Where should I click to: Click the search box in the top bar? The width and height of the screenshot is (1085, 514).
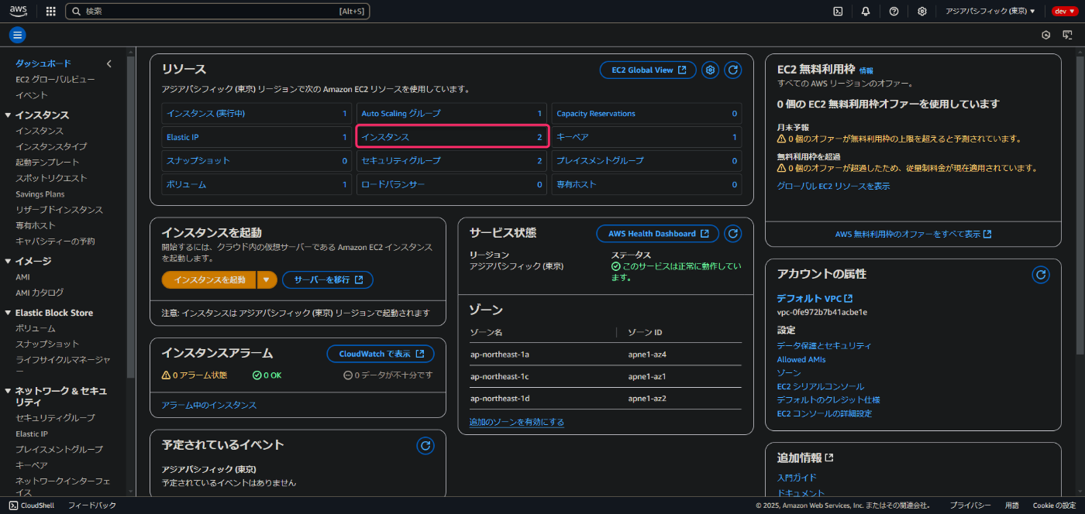pos(218,11)
